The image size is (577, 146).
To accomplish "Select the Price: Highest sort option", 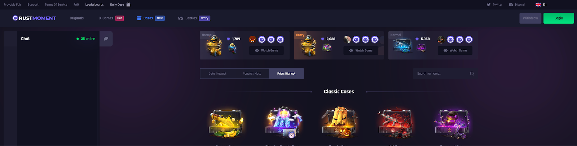I will point(286,74).
